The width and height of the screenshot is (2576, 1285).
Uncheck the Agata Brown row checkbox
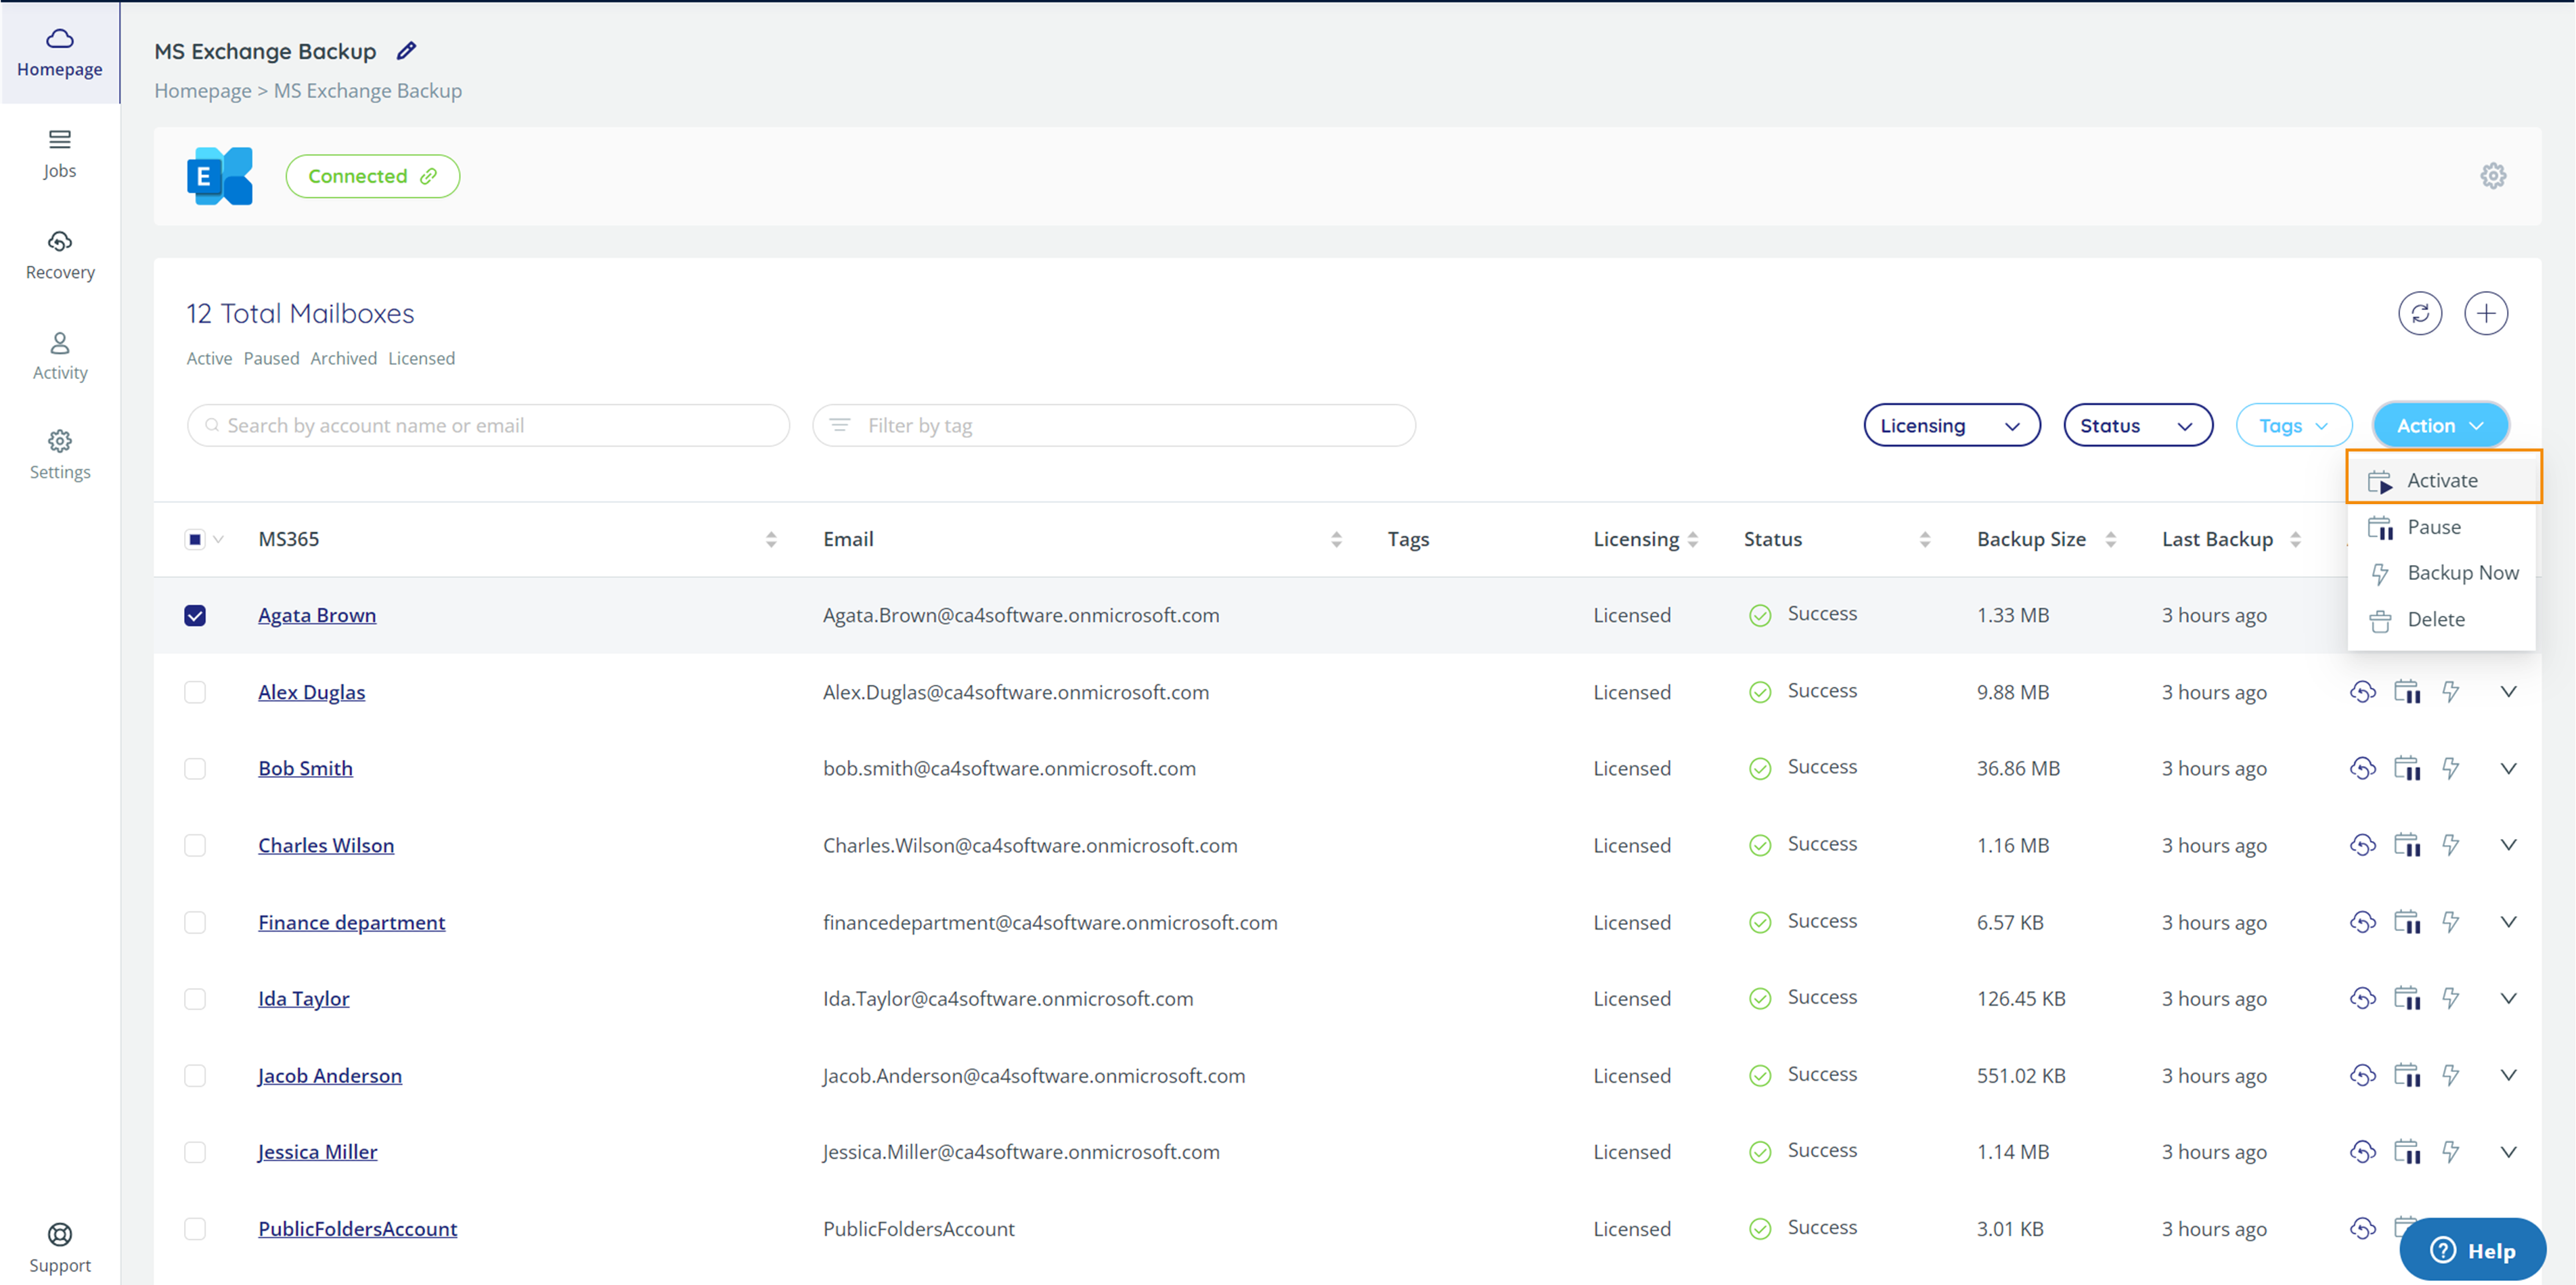195,615
